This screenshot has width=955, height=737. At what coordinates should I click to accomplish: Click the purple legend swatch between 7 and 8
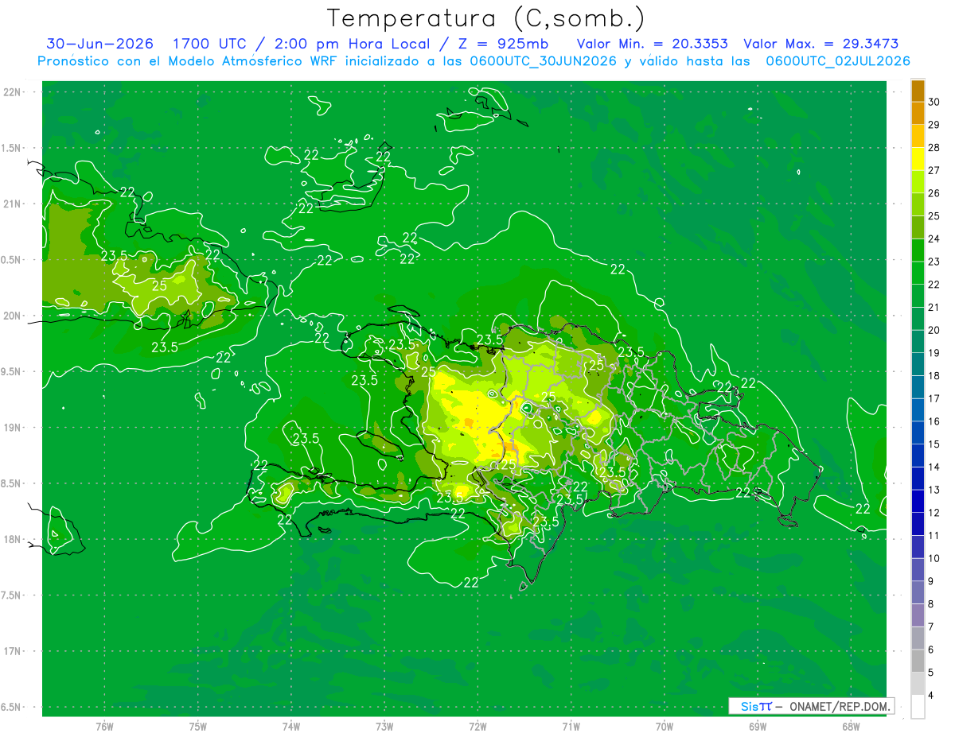coord(918,615)
